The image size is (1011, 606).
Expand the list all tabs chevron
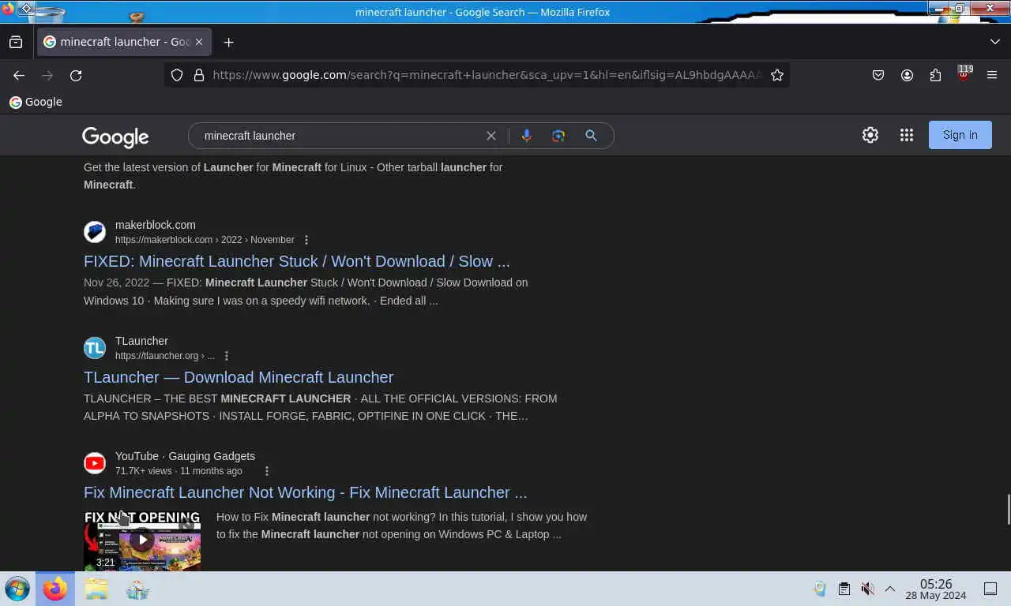[994, 42]
